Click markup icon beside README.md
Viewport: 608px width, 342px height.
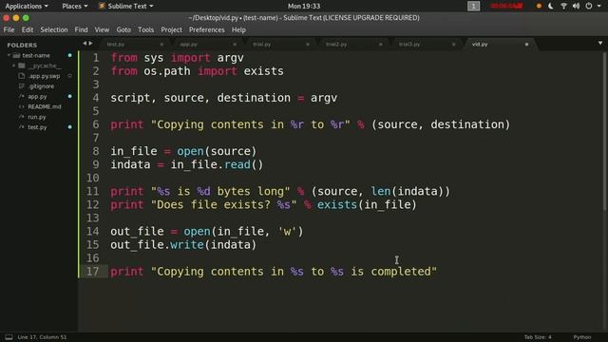pyautogui.click(x=22, y=106)
